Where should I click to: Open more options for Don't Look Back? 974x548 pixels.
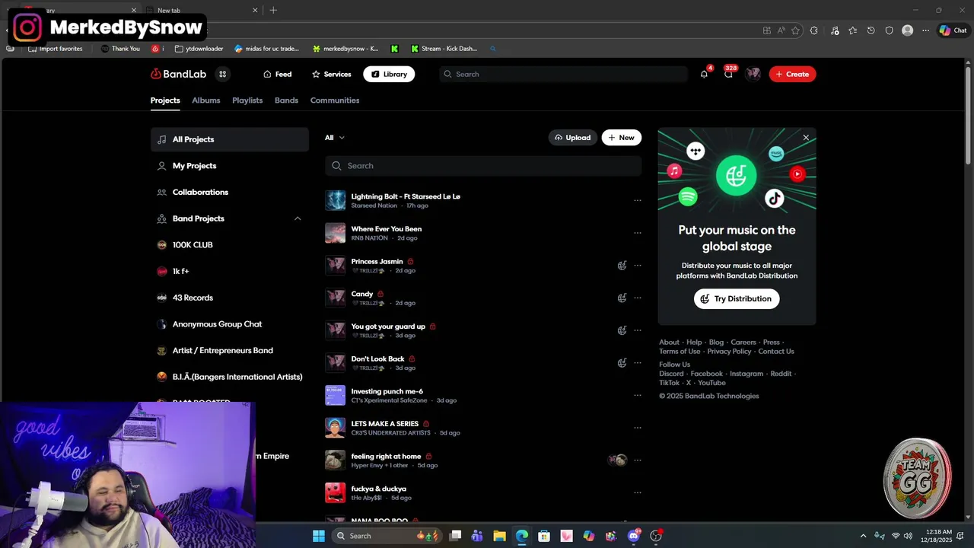click(x=638, y=363)
